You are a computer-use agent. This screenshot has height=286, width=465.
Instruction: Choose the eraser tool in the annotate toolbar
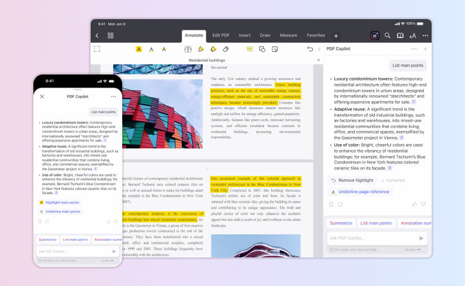[225, 49]
